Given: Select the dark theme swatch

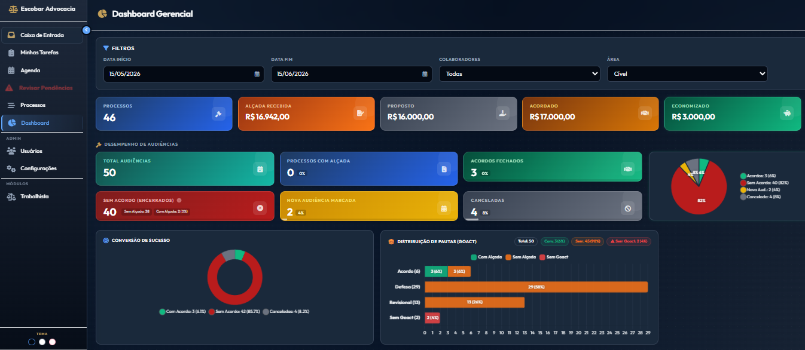Looking at the screenshot, I should click(x=32, y=342).
